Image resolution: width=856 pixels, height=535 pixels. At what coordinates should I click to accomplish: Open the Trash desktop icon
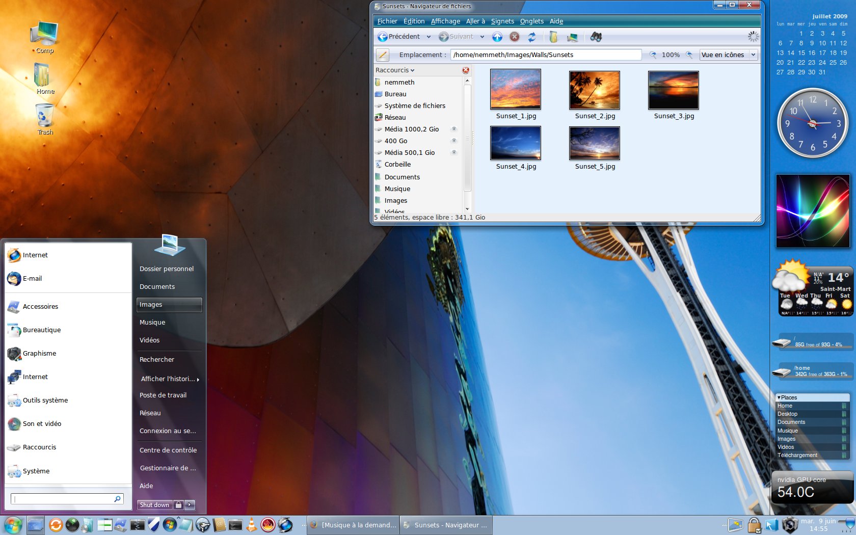[45, 119]
